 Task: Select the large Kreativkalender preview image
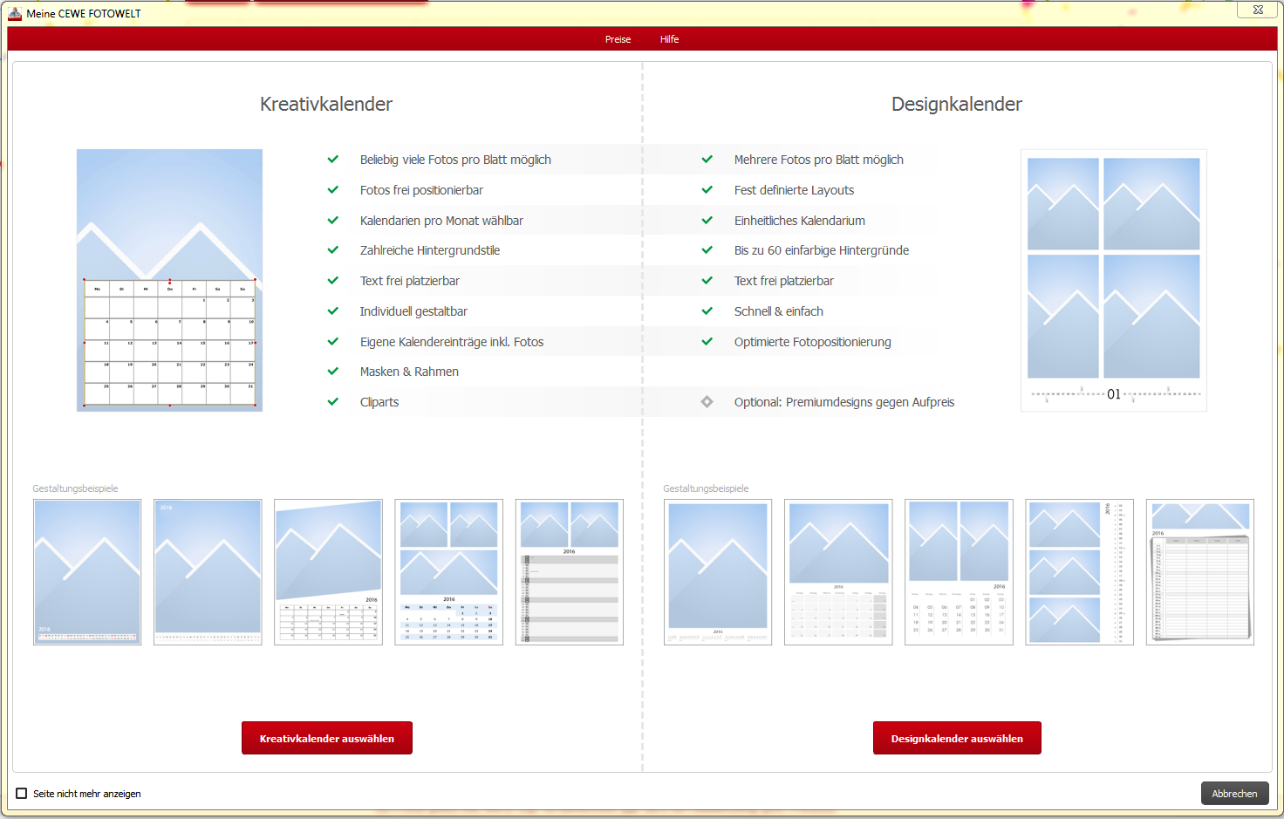coord(169,280)
